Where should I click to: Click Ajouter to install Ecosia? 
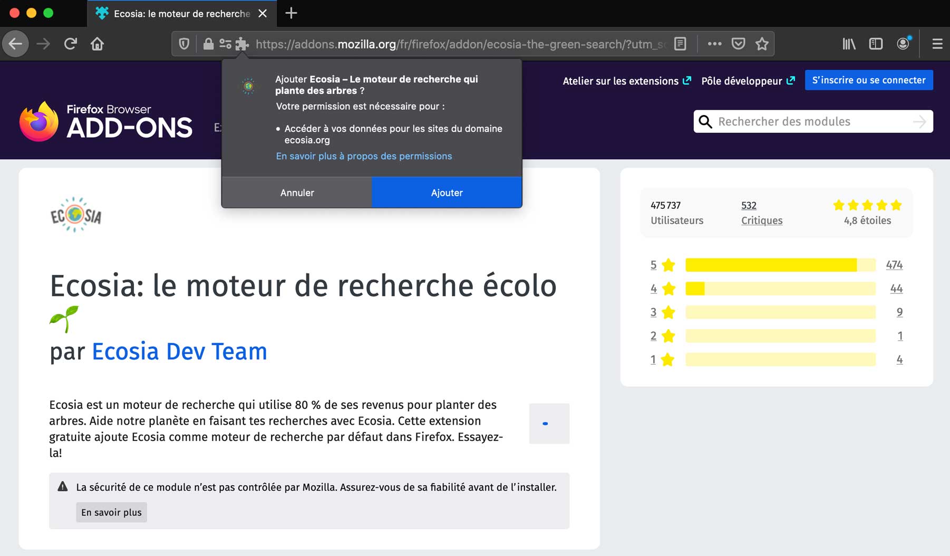coord(447,193)
